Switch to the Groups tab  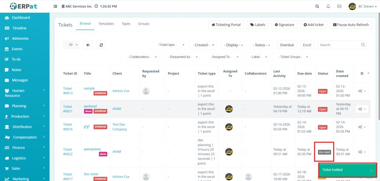click(144, 24)
